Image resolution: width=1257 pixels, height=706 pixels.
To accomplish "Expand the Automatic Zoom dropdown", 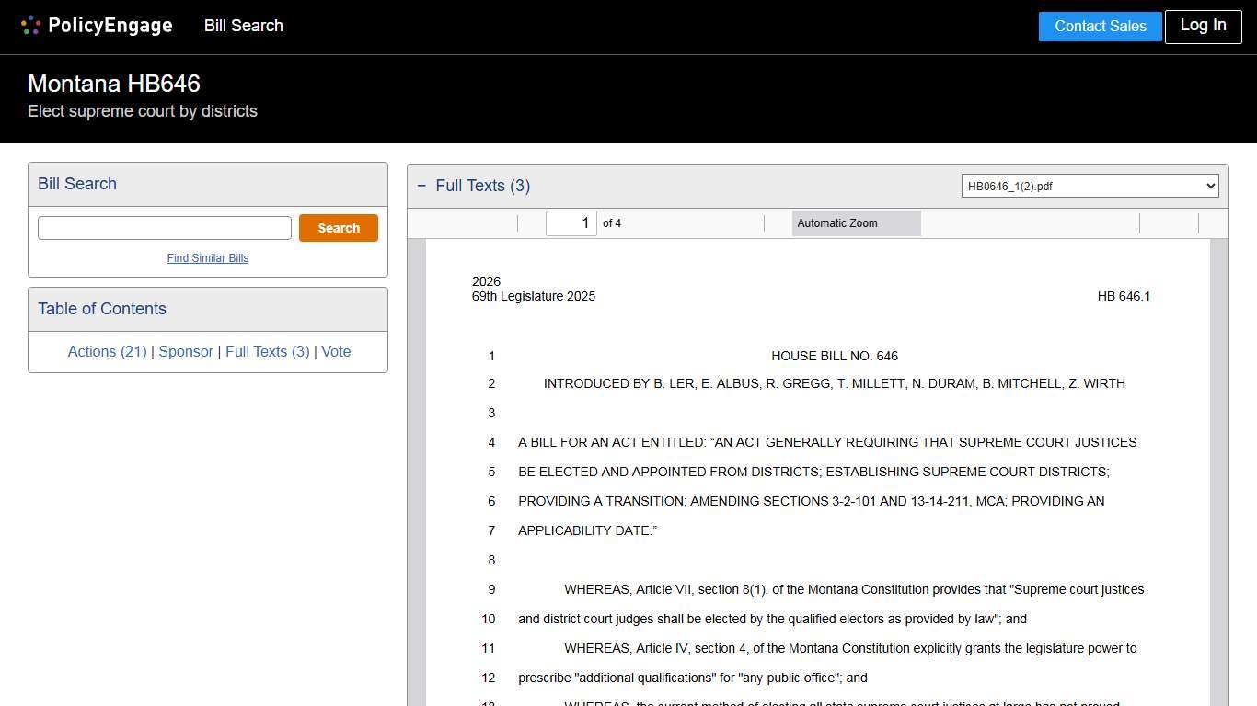I will (x=856, y=223).
